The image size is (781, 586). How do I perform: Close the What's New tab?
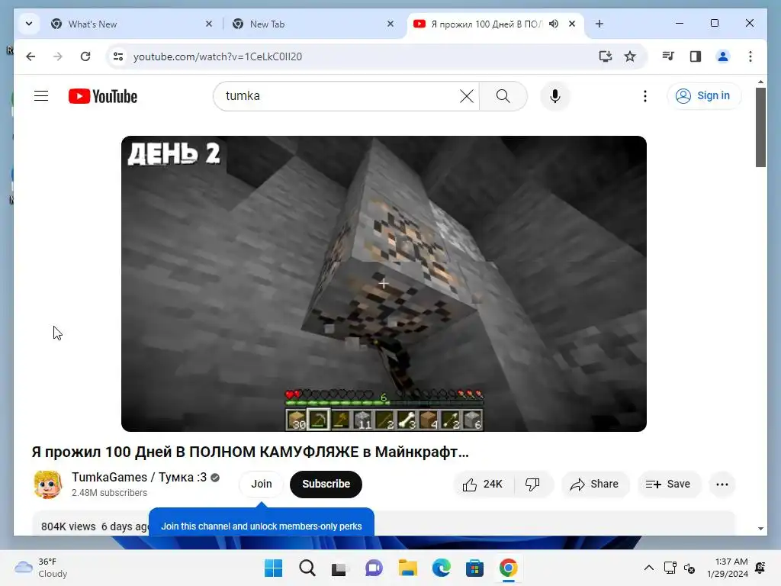tap(209, 24)
